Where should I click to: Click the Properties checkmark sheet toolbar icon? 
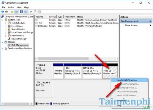(x=35, y=12)
